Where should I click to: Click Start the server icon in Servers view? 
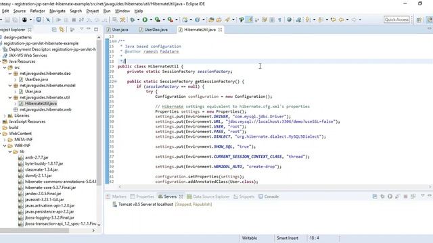(x=390, y=196)
